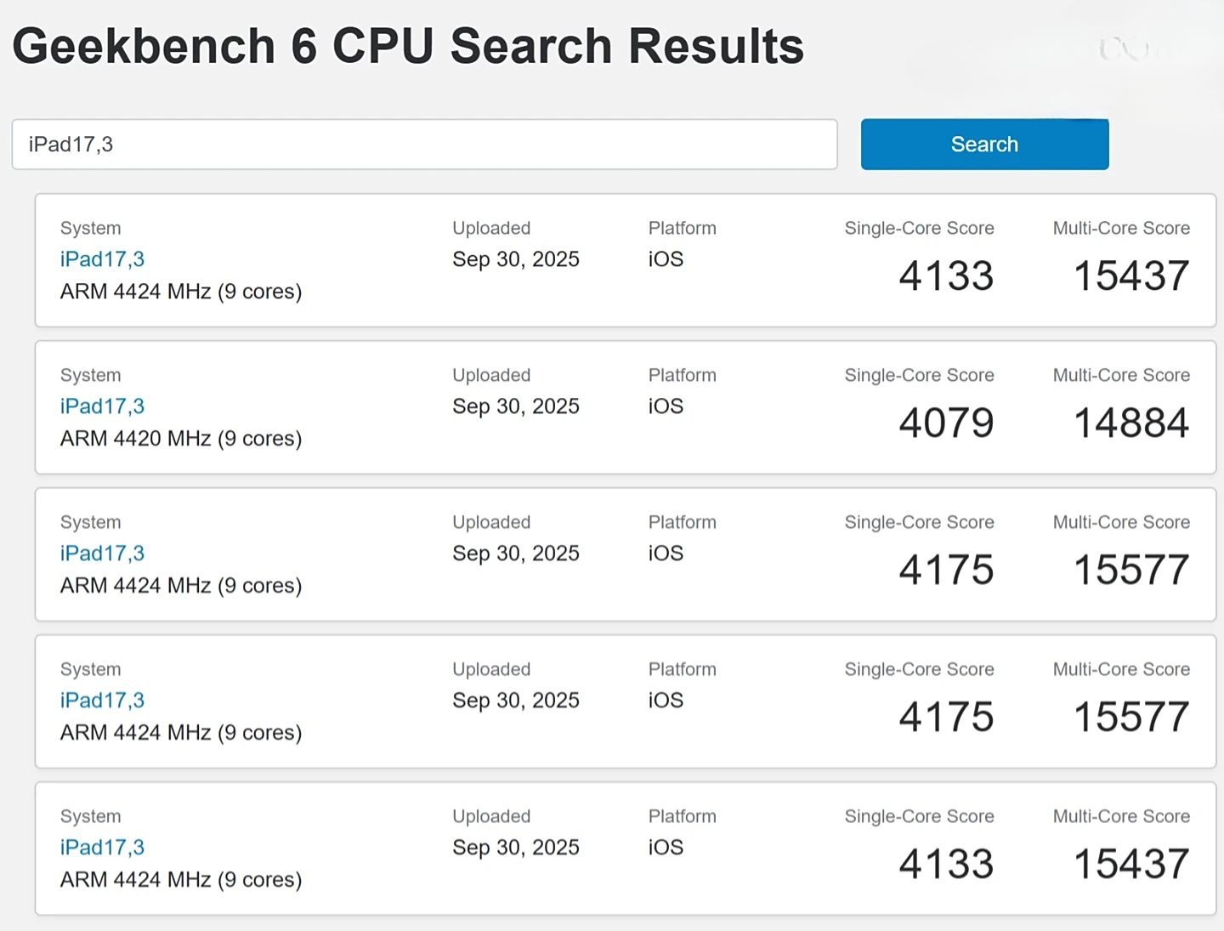Open the second iPad17,3 result link
Viewport: 1224px width, 931px height.
click(102, 406)
